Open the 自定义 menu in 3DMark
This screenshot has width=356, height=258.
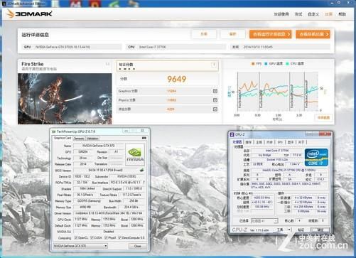point(313,14)
